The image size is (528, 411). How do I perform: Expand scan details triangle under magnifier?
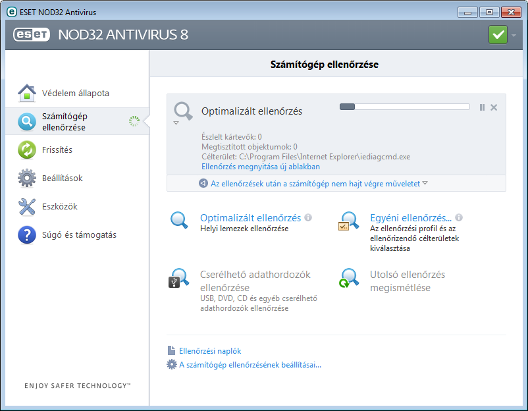pos(176,123)
